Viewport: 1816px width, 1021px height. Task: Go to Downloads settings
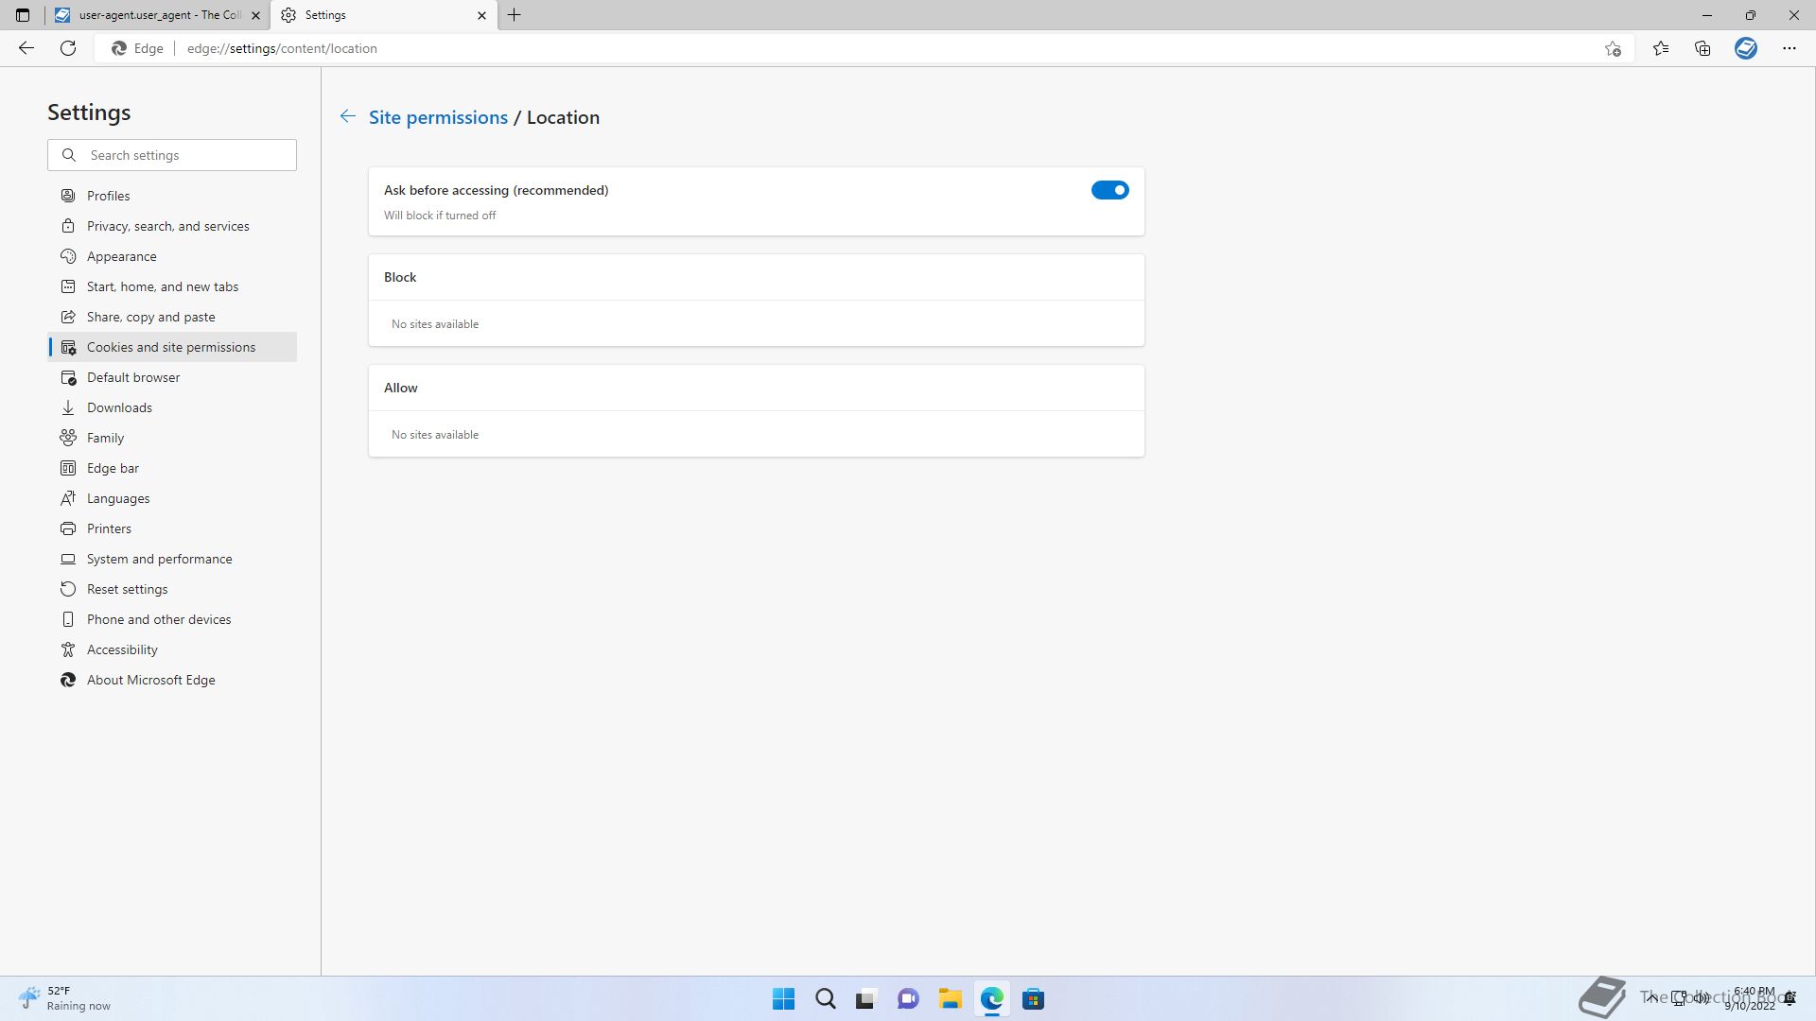click(119, 407)
